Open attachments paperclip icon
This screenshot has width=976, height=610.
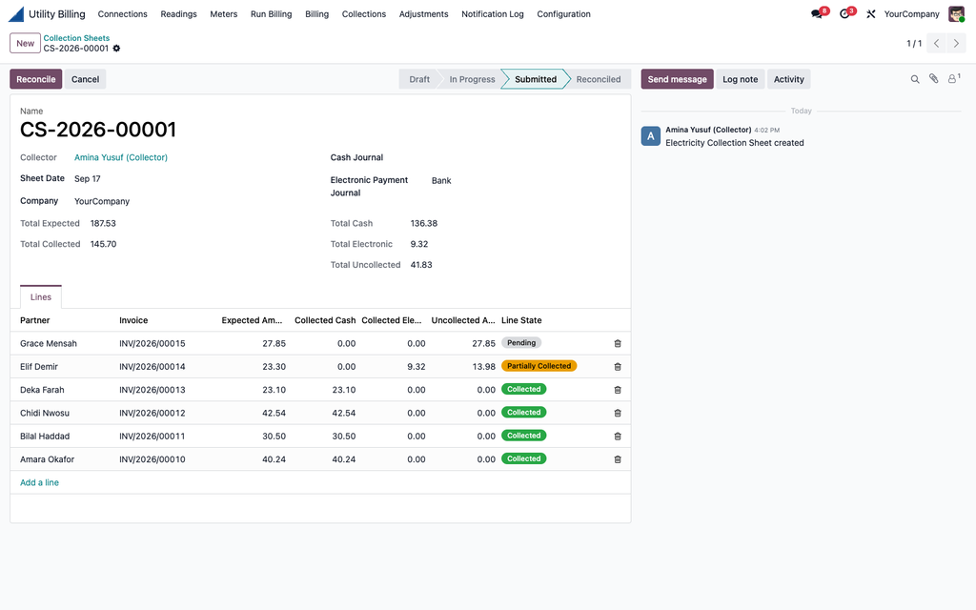tap(934, 79)
